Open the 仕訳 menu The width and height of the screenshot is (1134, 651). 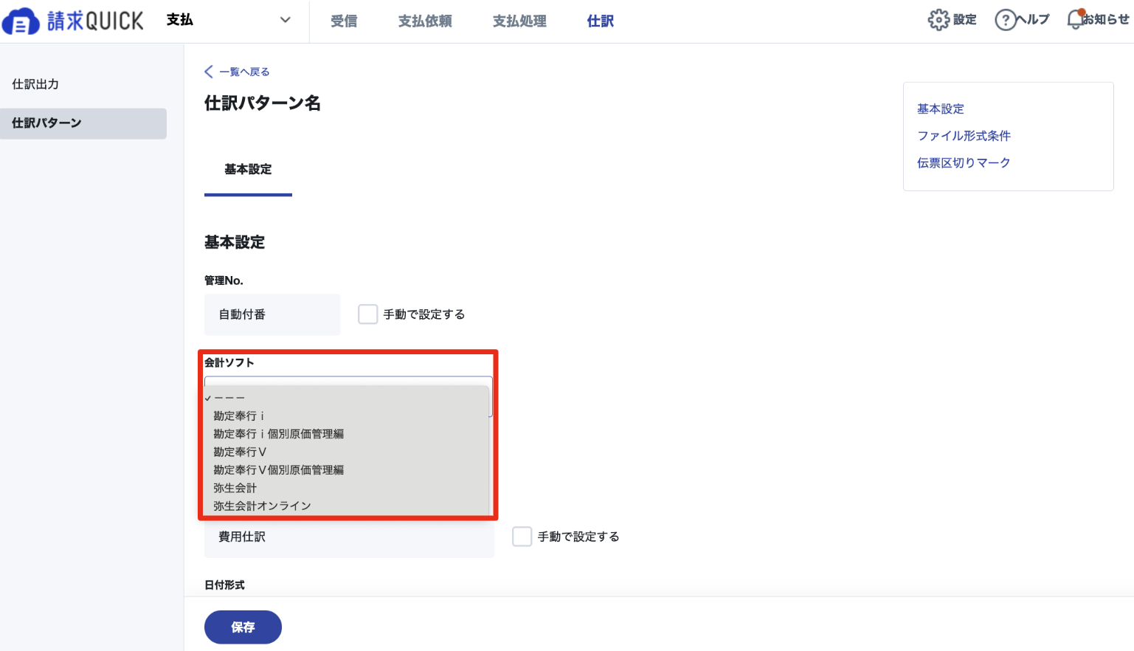click(601, 21)
